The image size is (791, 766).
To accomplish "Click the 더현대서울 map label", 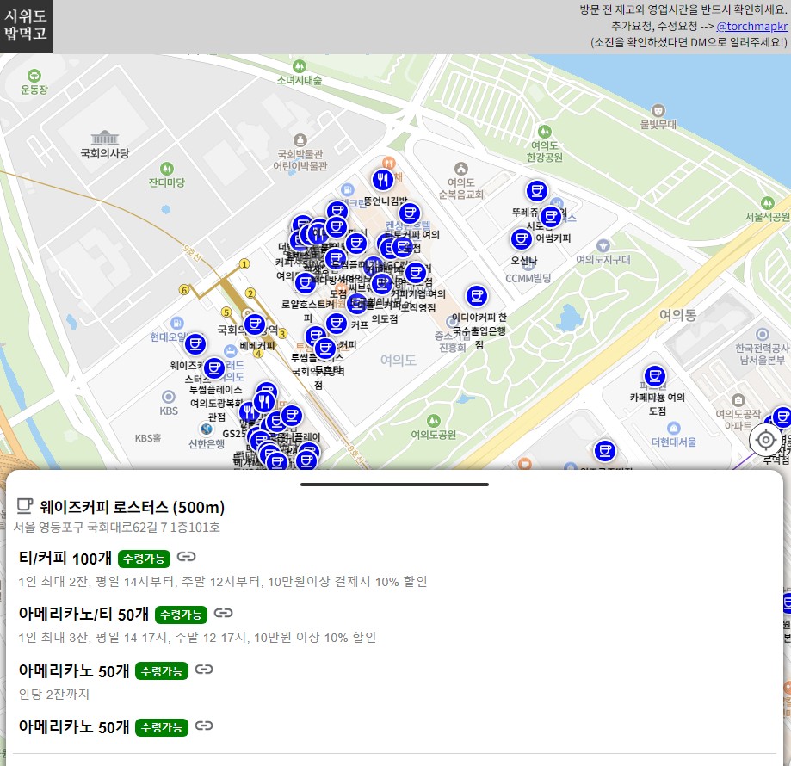I will coord(673,442).
